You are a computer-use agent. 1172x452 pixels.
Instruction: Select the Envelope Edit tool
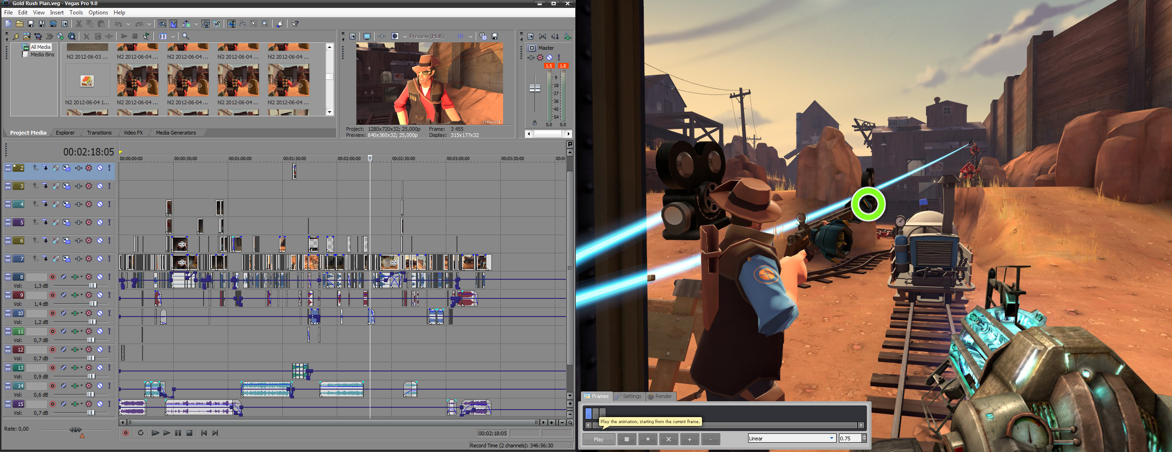tap(243, 24)
